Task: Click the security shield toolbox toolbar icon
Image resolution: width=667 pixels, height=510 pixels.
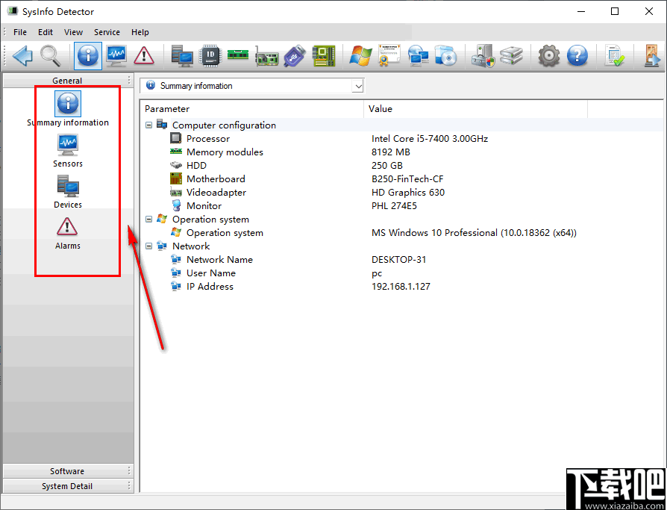Action: (x=483, y=56)
